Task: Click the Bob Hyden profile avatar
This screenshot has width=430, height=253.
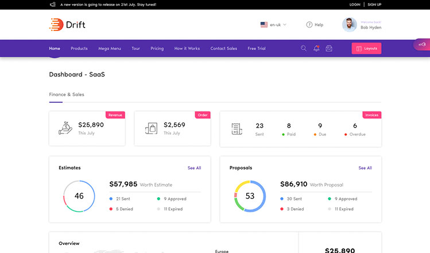Action: click(349, 25)
